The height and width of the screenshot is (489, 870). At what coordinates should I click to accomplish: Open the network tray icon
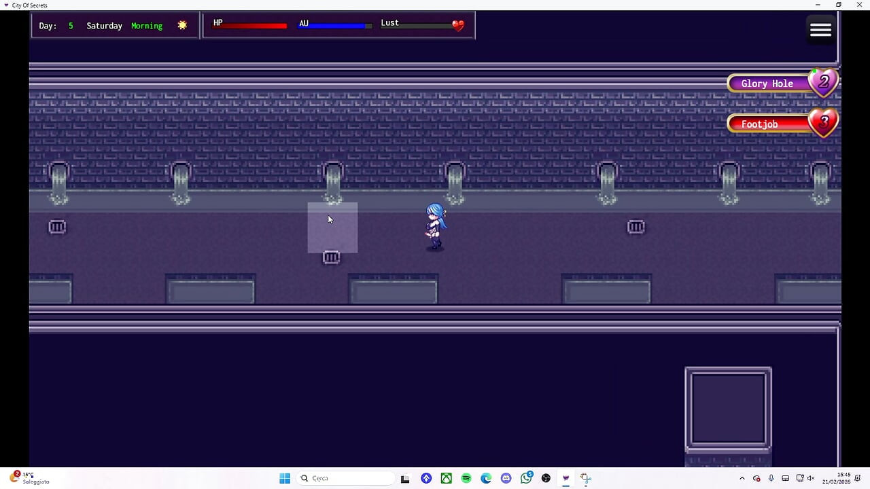pos(799,478)
